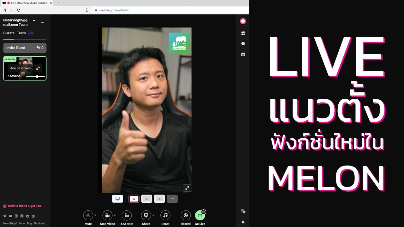The width and height of the screenshot is (404, 227).
Task: Stop the video camera
Action: click(107, 216)
